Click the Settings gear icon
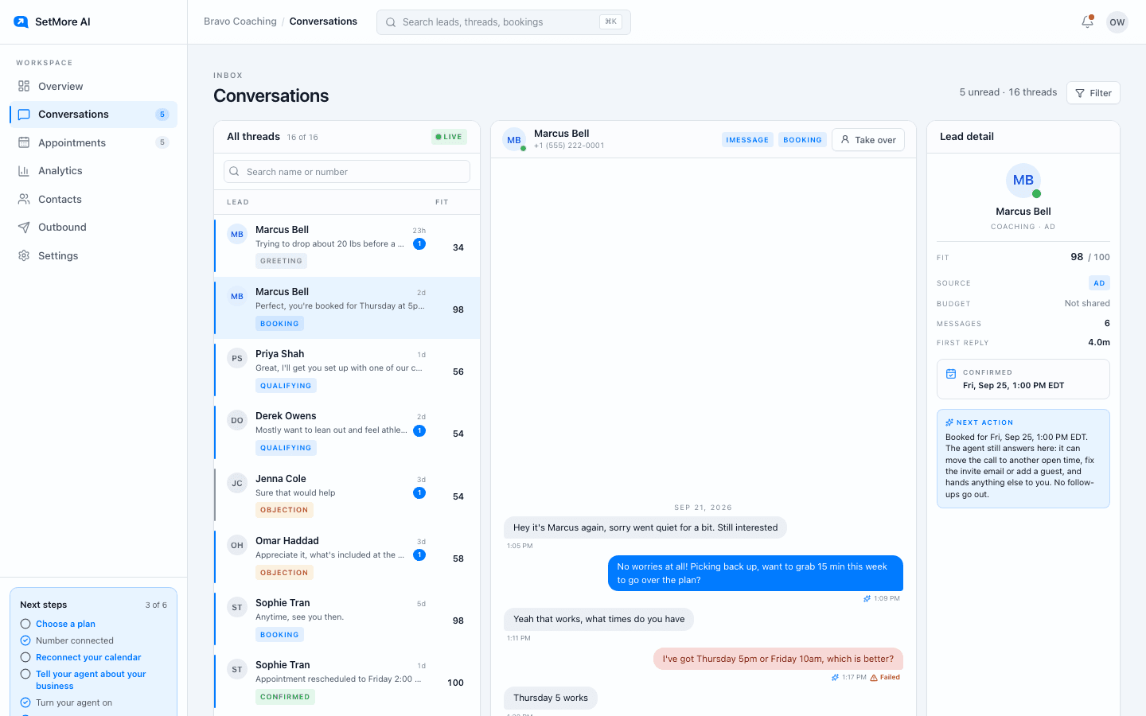This screenshot has height=716, width=1146. coord(24,255)
